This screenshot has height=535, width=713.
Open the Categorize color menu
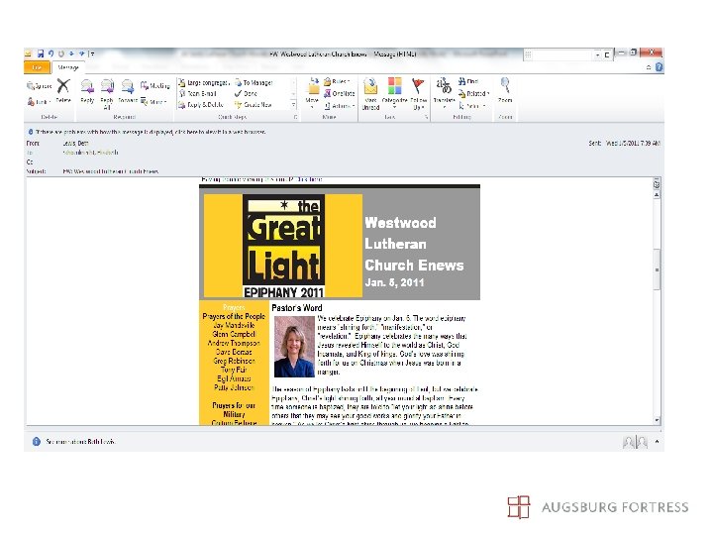(x=394, y=93)
